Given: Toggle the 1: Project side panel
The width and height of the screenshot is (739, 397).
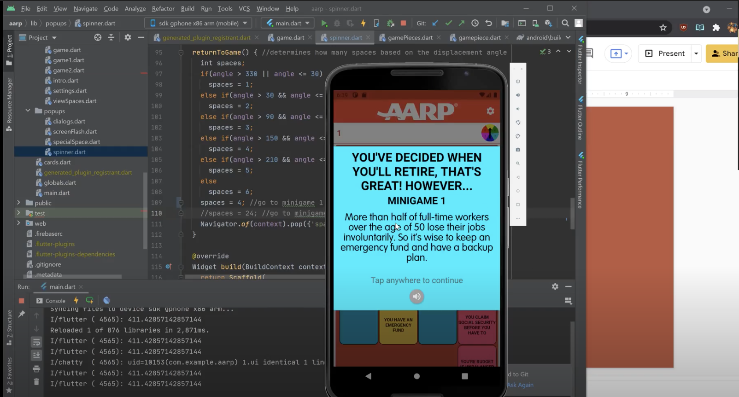Looking at the screenshot, I should tap(9, 50).
